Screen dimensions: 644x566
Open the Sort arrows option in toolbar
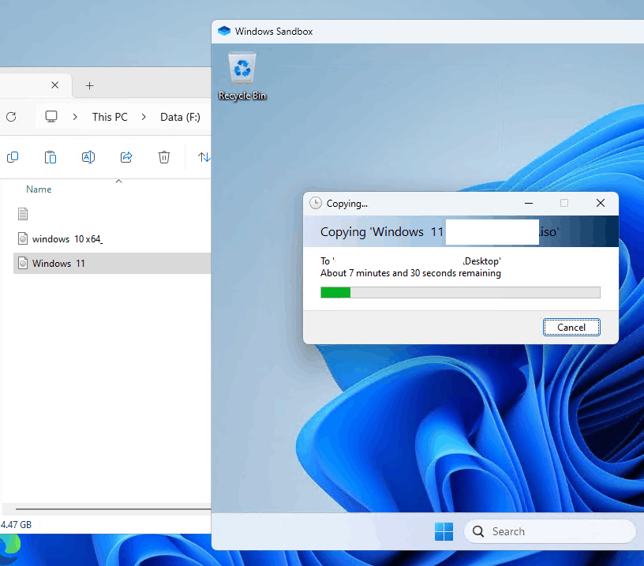(x=204, y=157)
